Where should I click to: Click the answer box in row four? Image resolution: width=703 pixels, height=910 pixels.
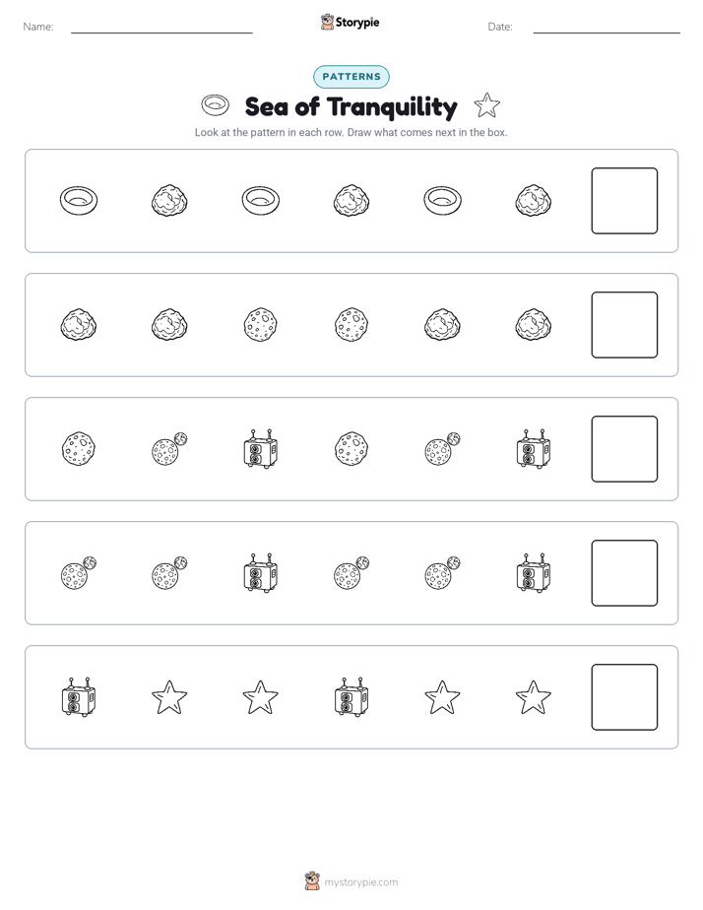[x=624, y=573]
